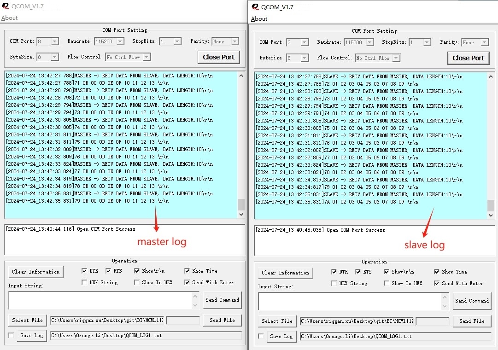Toggle Save Log in the master window
Viewport: 498px width, 350px height.
tap(10, 336)
